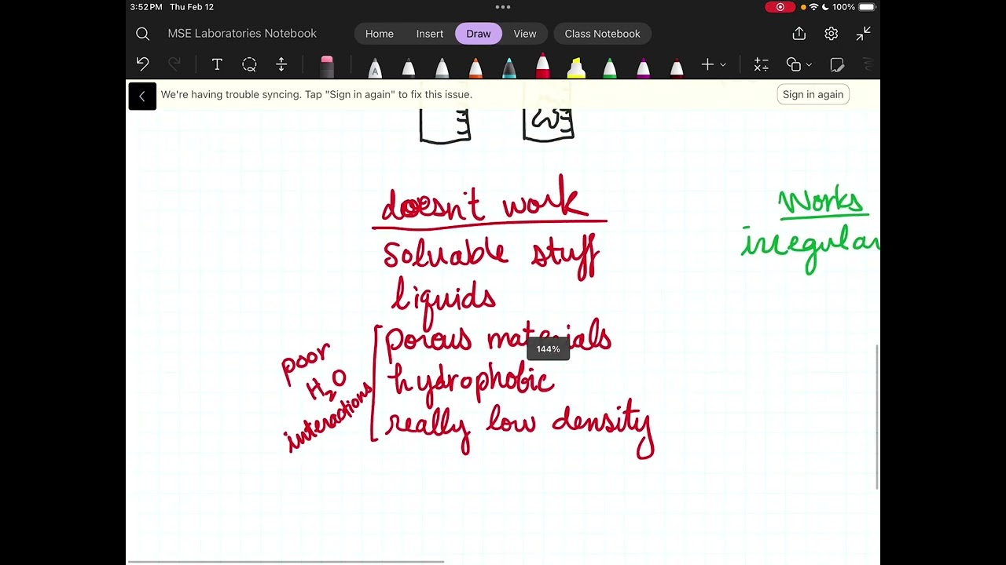1006x565 pixels.
Task: Select the yellow highlighter
Action: tap(576, 67)
